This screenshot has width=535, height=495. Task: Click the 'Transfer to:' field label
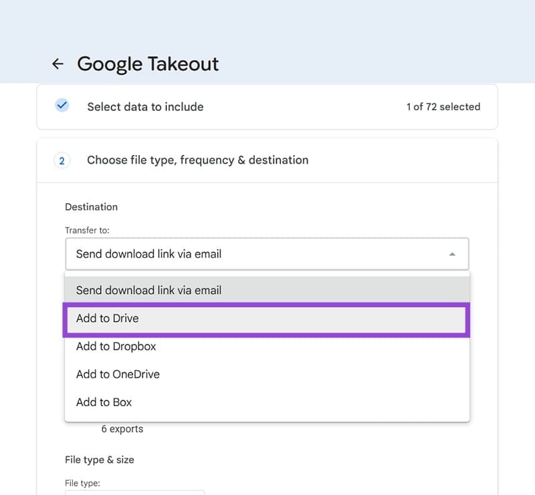(x=87, y=230)
